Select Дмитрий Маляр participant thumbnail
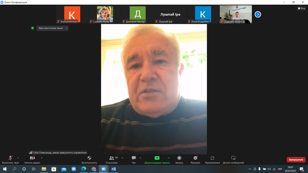This screenshot has height=173, width=308. point(138,14)
